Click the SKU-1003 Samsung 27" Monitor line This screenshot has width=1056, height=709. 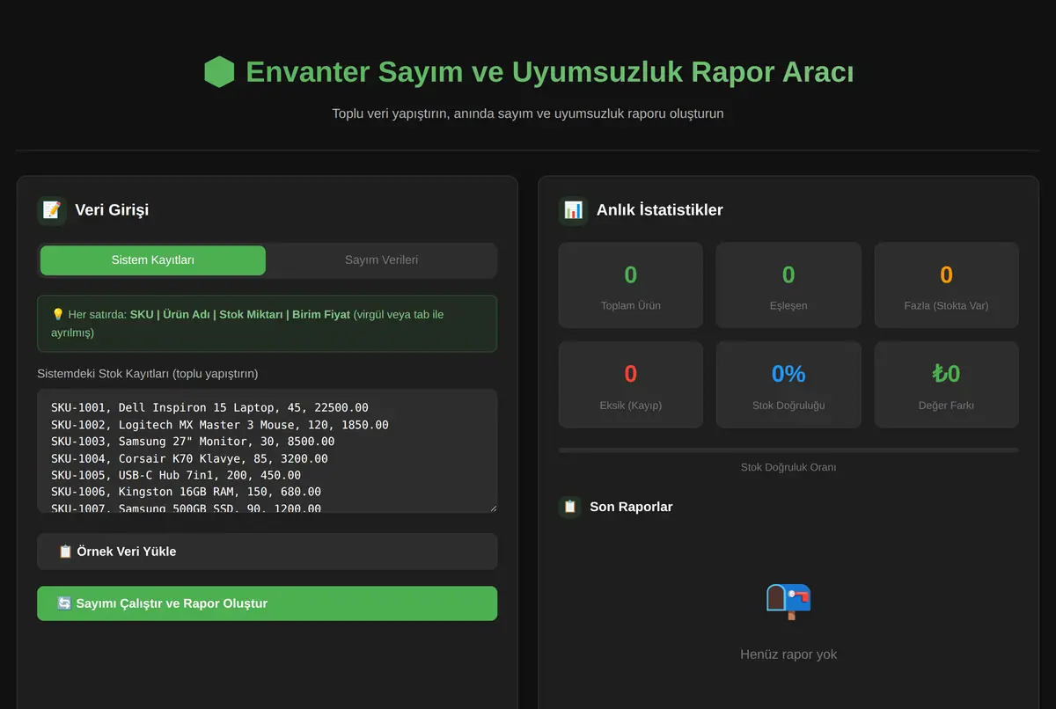coord(193,442)
